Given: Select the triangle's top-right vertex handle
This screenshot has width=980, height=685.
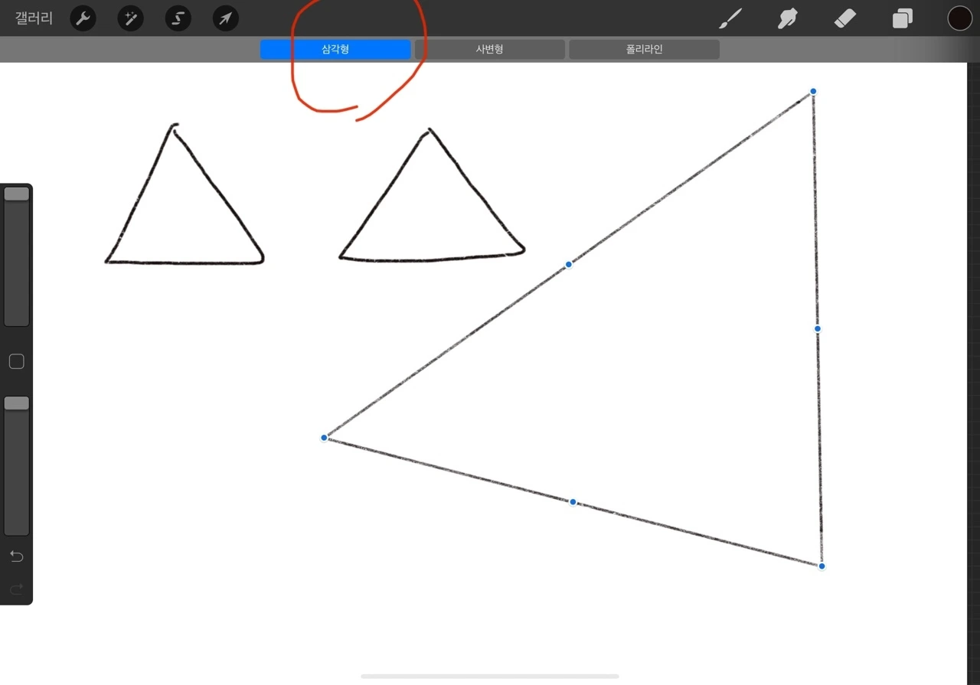Looking at the screenshot, I should [813, 91].
